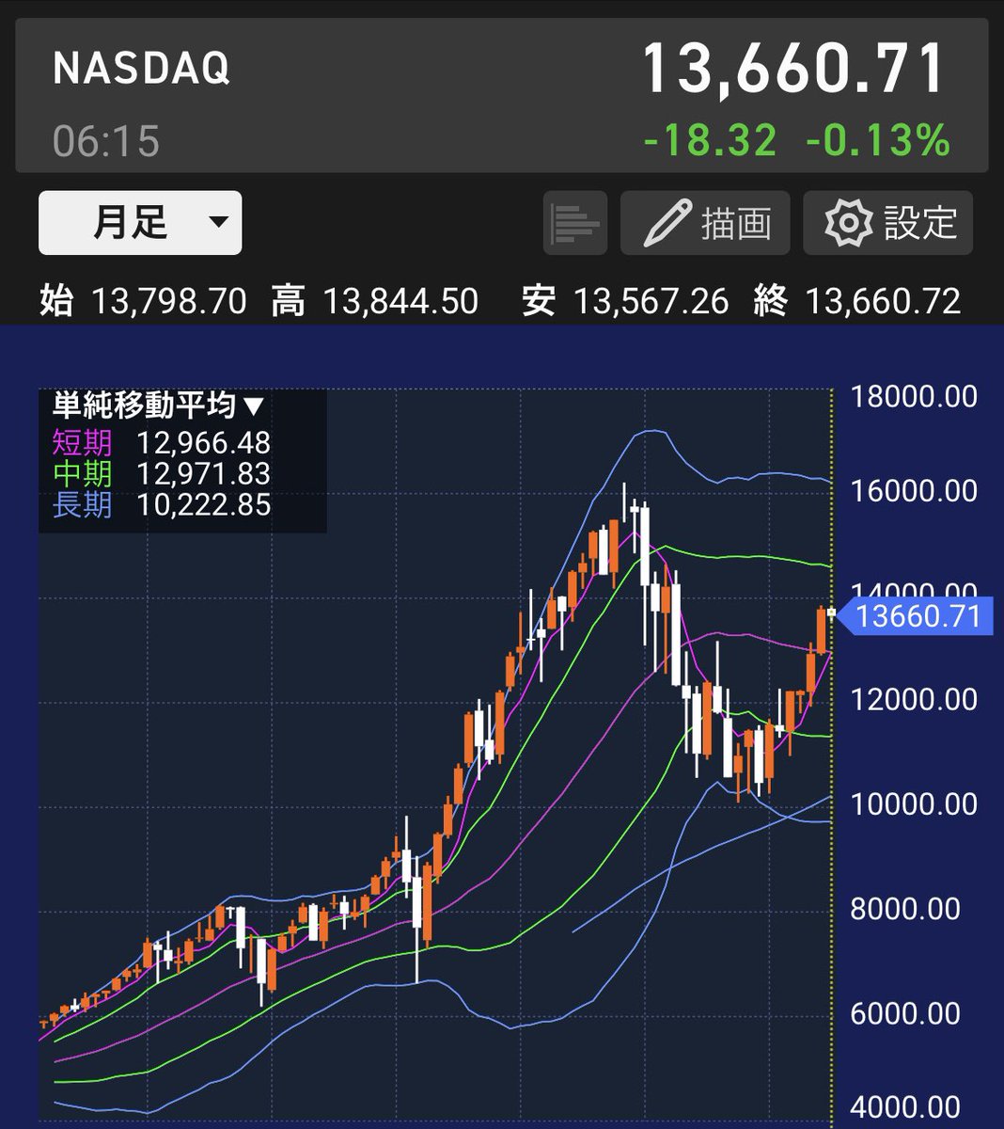Screen dimensions: 1004x1129
Task: Click the 中期 12,971.83 moving average value
Action: [162, 473]
